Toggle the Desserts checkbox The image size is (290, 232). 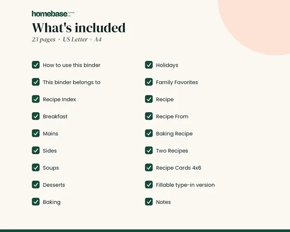(x=36, y=185)
